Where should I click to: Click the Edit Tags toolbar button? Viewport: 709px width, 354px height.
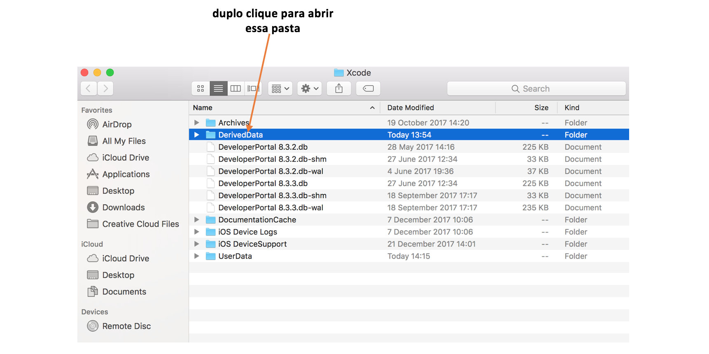pyautogui.click(x=368, y=88)
